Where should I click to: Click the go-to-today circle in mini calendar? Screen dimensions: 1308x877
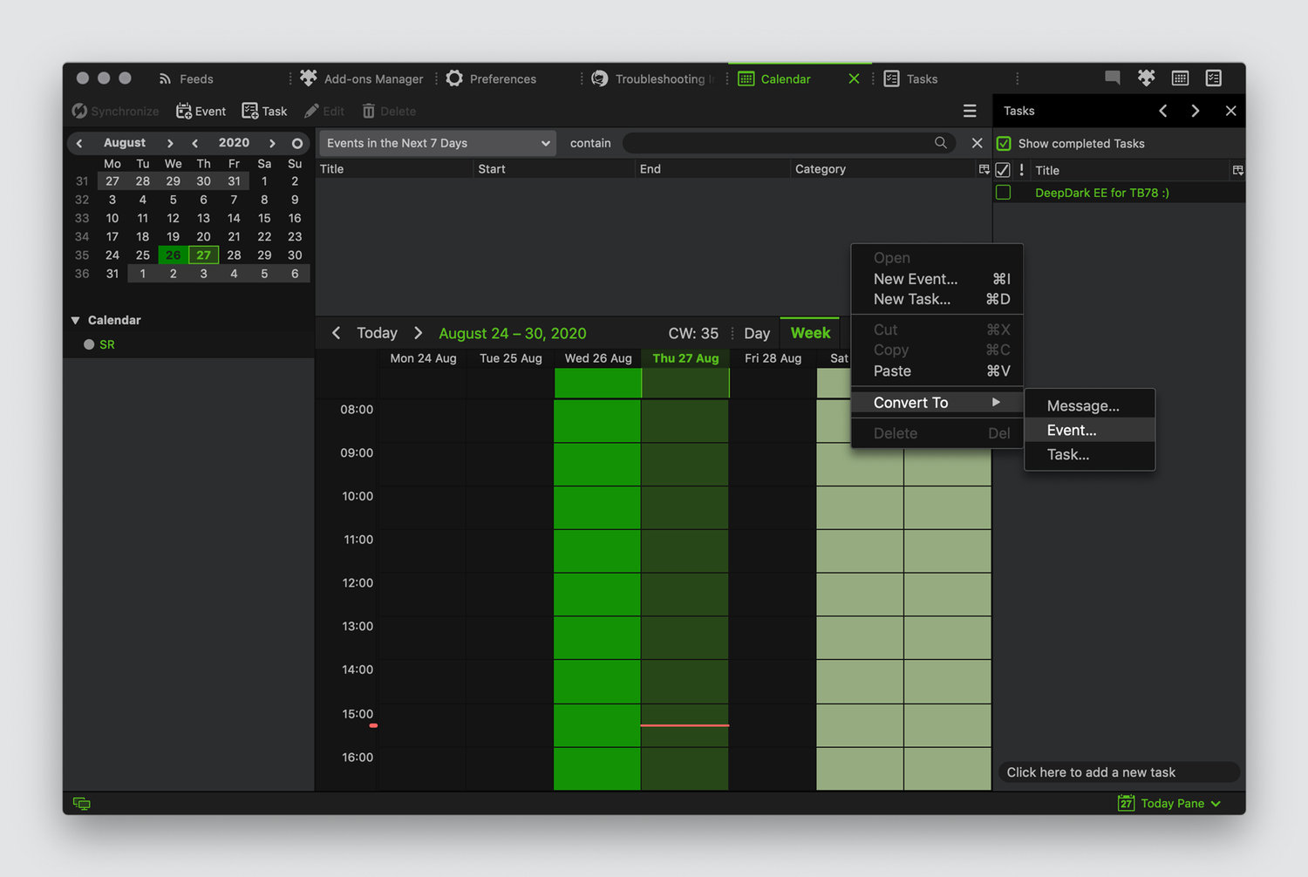[297, 143]
